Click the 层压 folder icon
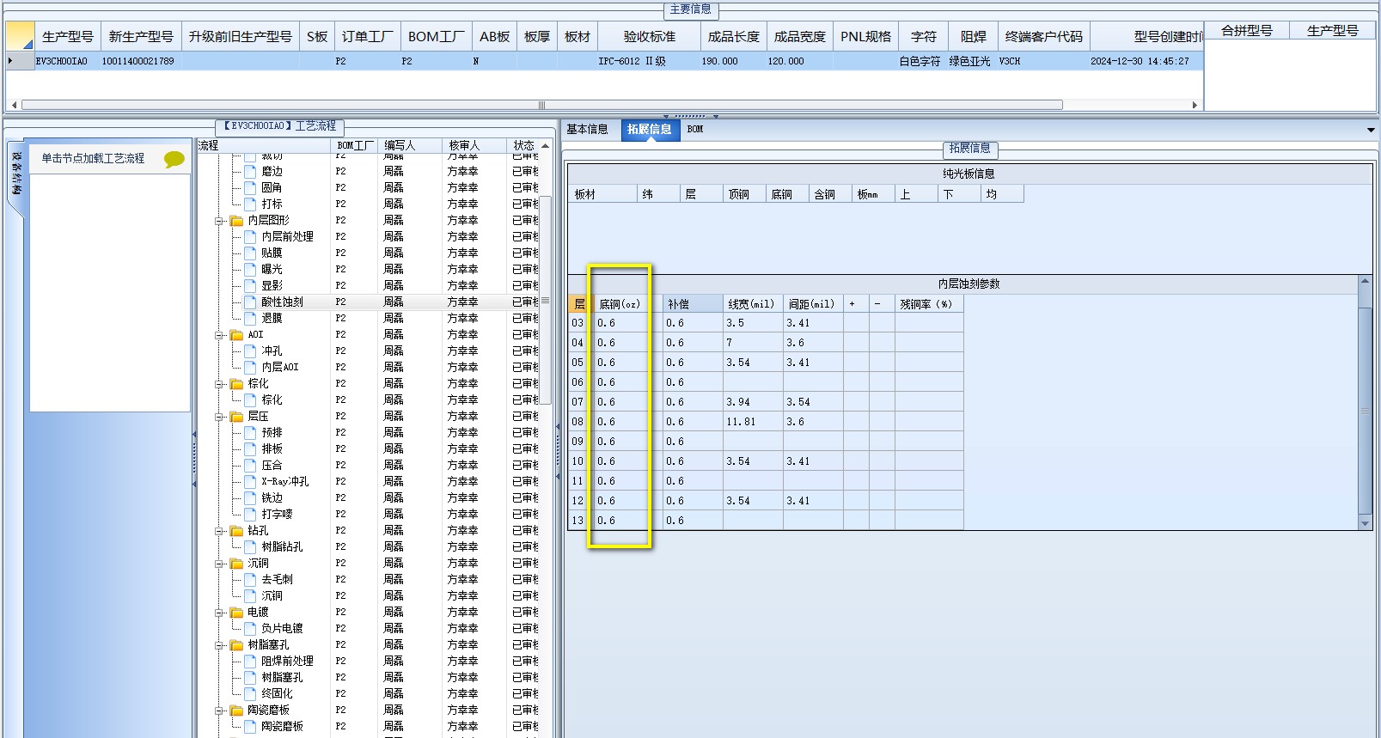 coord(236,417)
